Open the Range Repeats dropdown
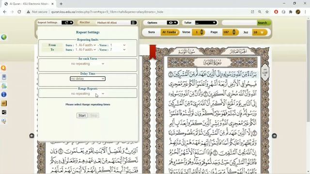 pyautogui.click(x=88, y=93)
